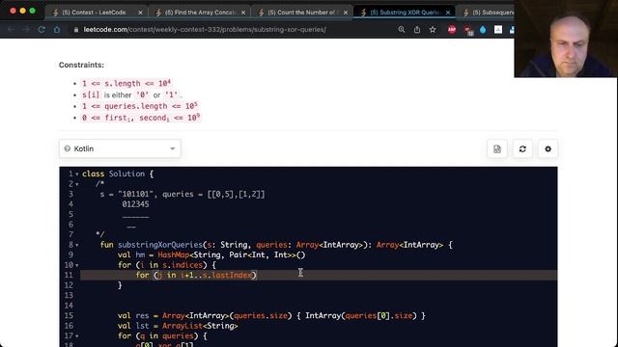This screenshot has height=347, width=618.
Task: Close the Count the Number of tab
Action: pos(346,13)
